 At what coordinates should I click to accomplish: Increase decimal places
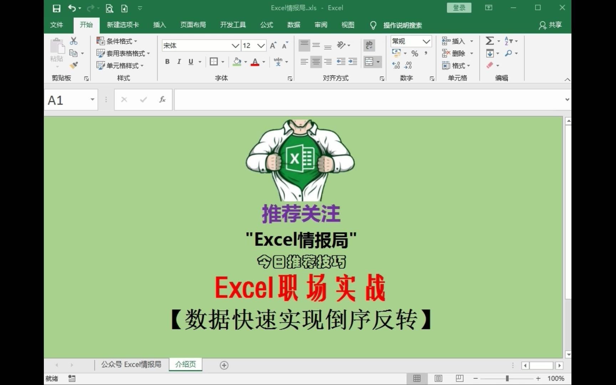coord(396,65)
